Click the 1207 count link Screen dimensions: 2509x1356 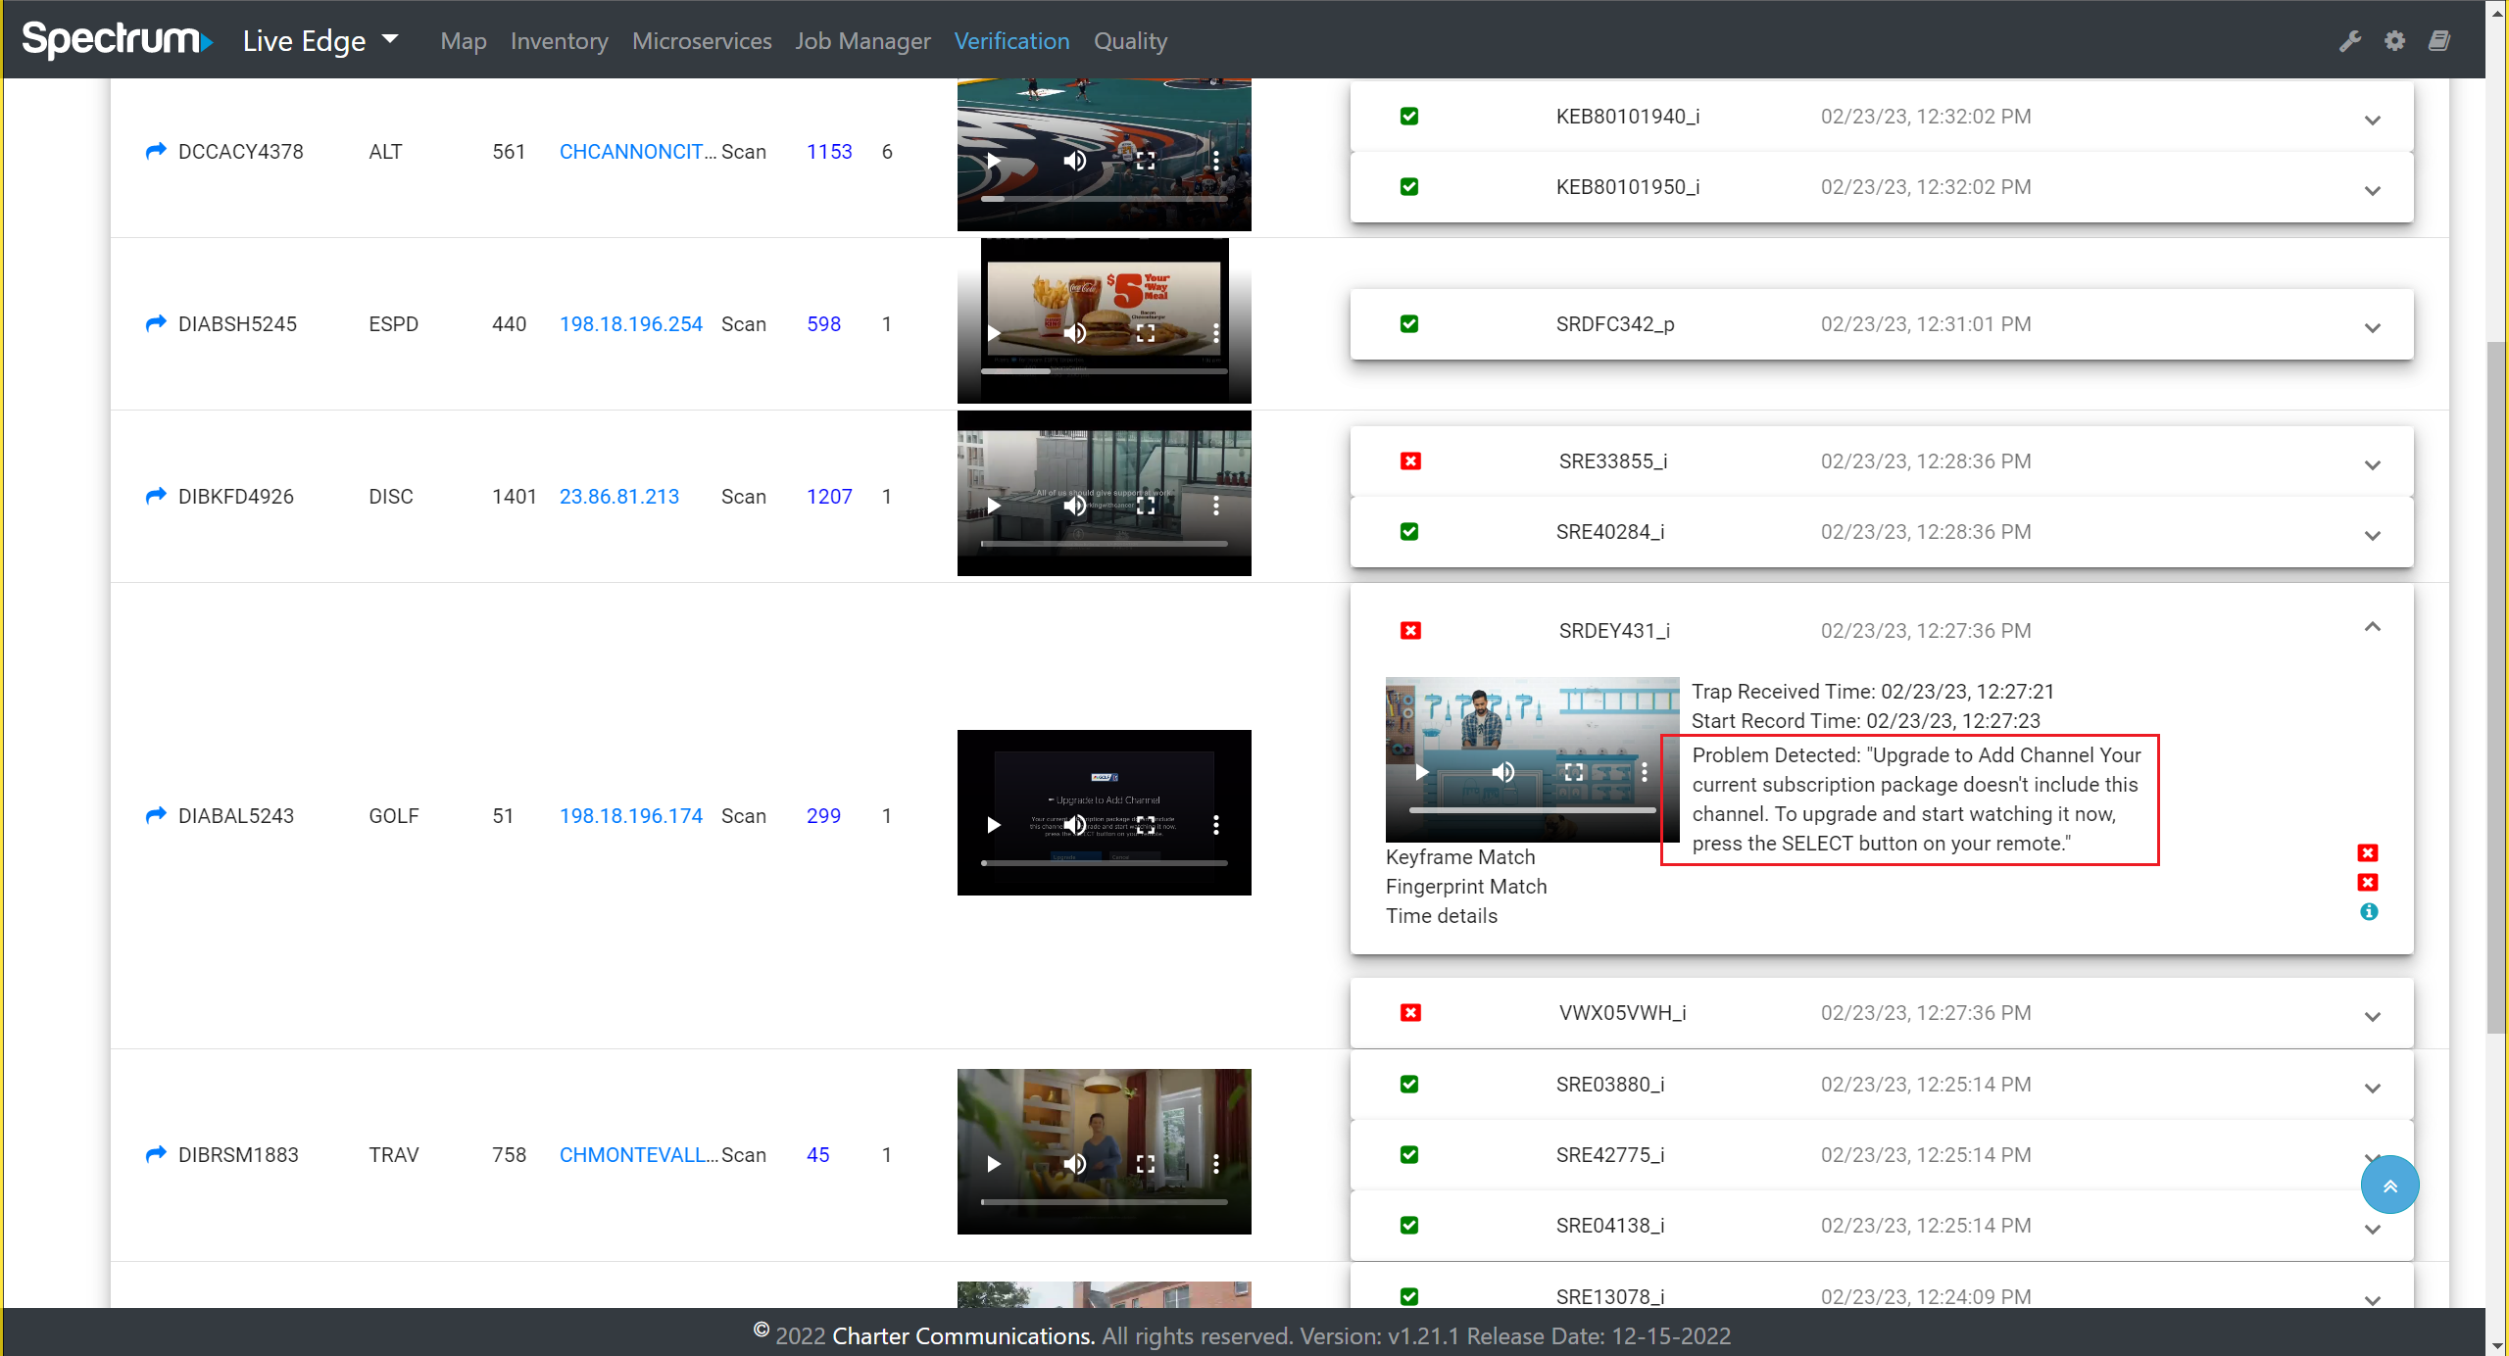pos(829,497)
